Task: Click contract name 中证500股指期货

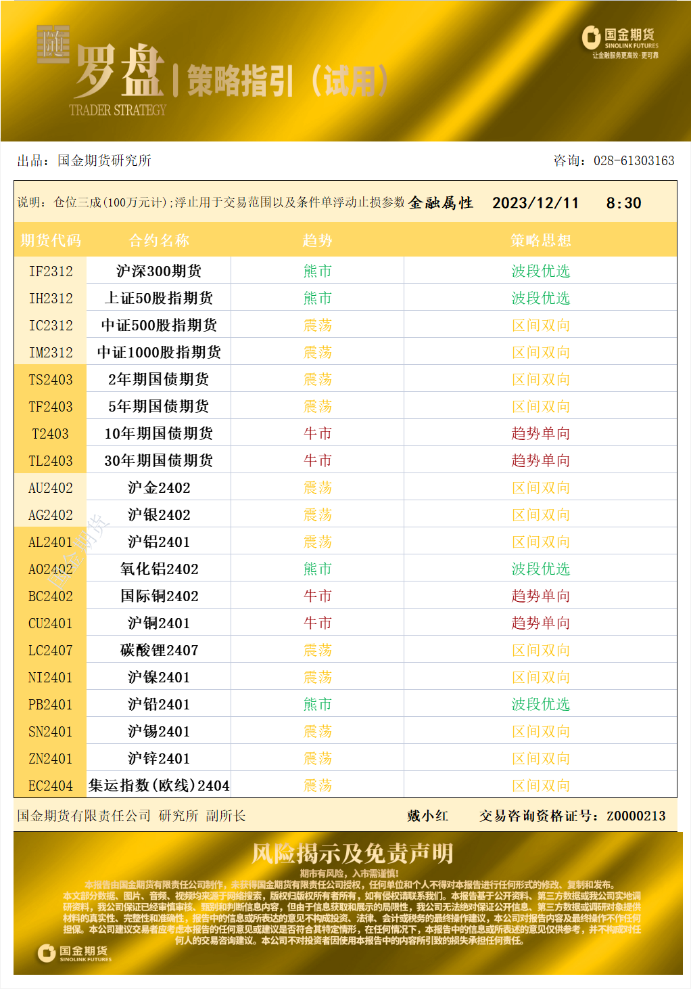Action: click(x=159, y=325)
